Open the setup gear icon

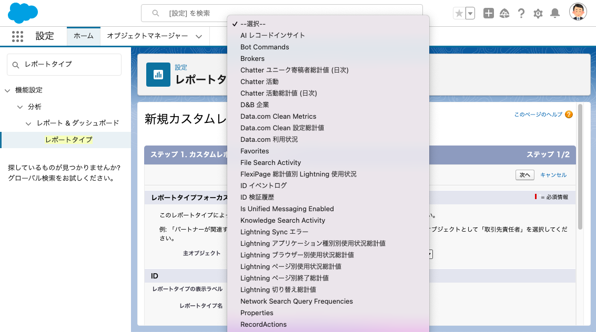click(x=538, y=14)
